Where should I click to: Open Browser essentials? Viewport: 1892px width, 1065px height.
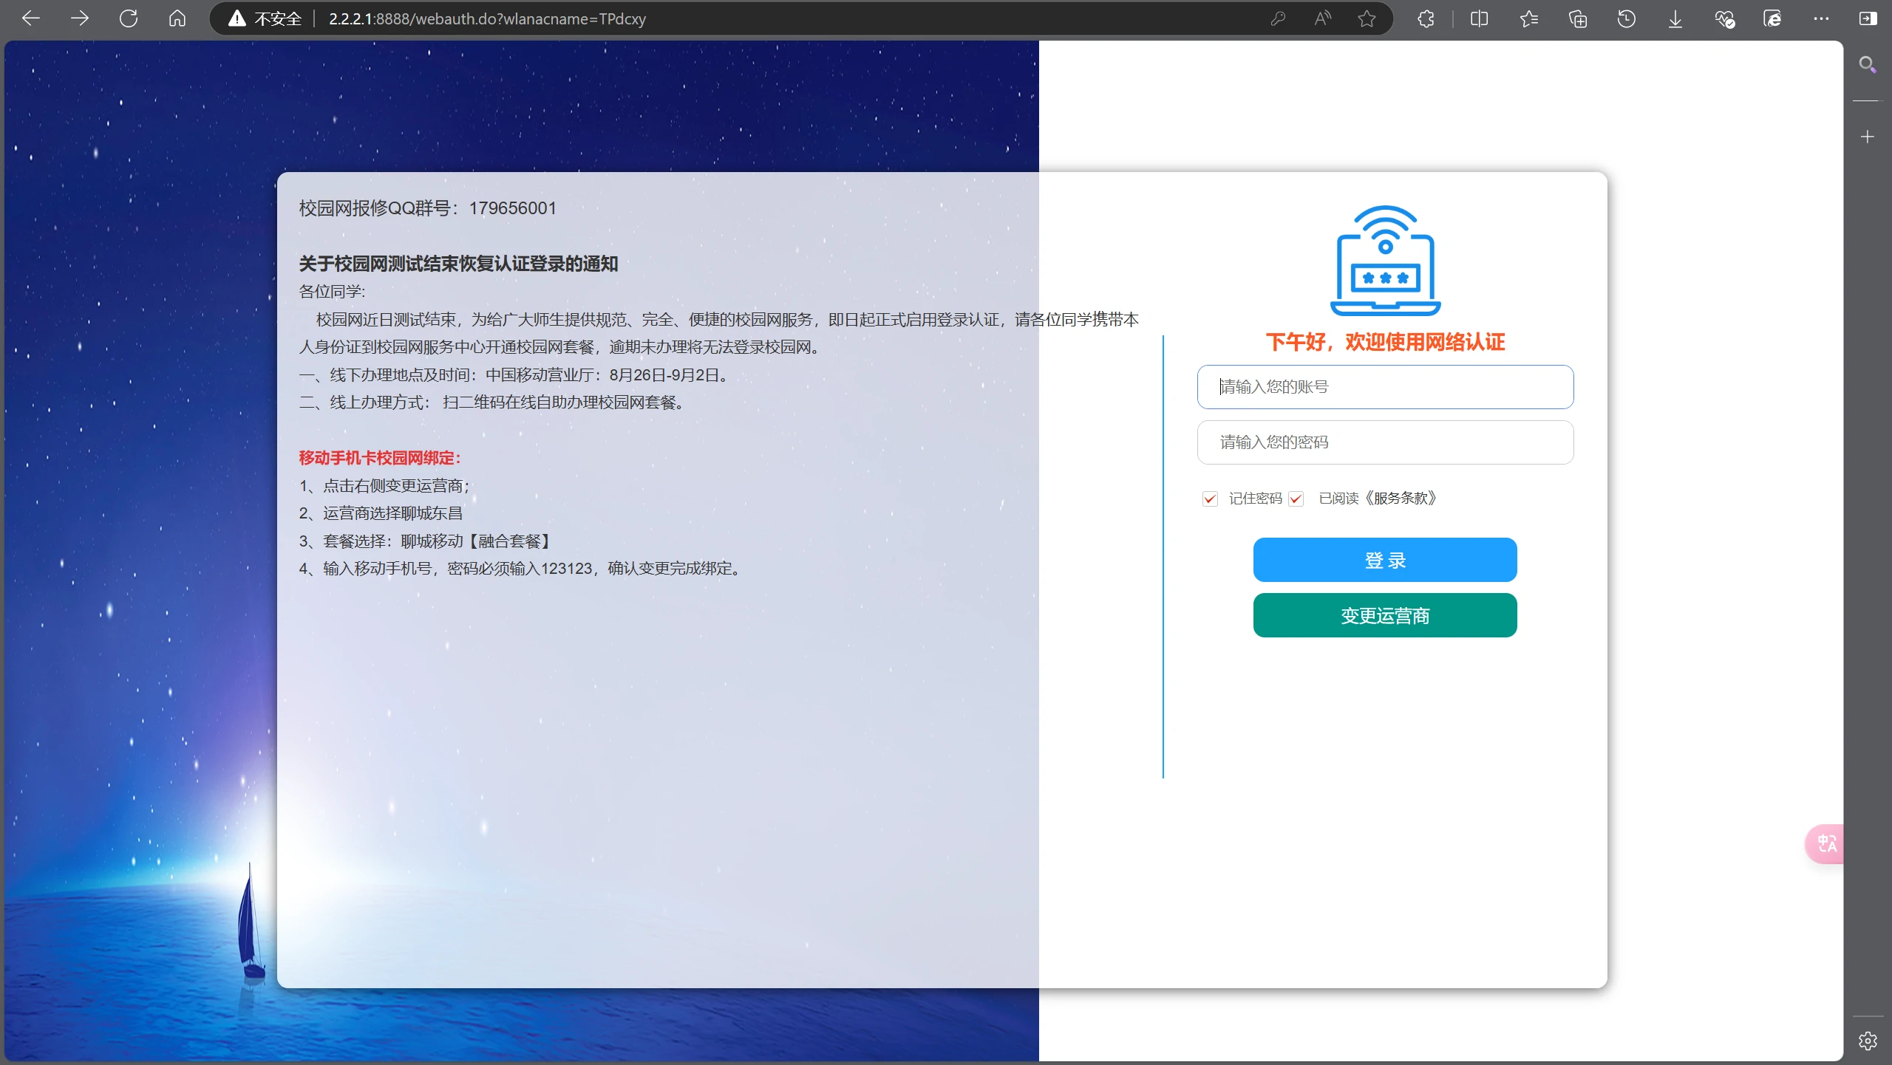[1724, 18]
